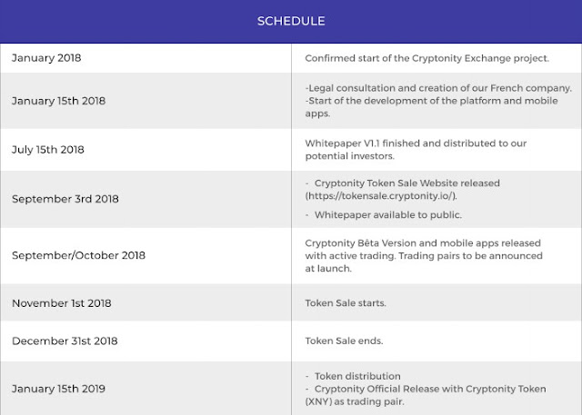Click 'Confirmed start of the Cryptonity Exchange project' text
The height and width of the screenshot is (415, 582).
tap(426, 58)
